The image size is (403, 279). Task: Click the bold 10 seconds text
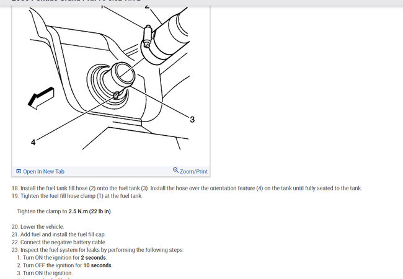(x=97, y=265)
